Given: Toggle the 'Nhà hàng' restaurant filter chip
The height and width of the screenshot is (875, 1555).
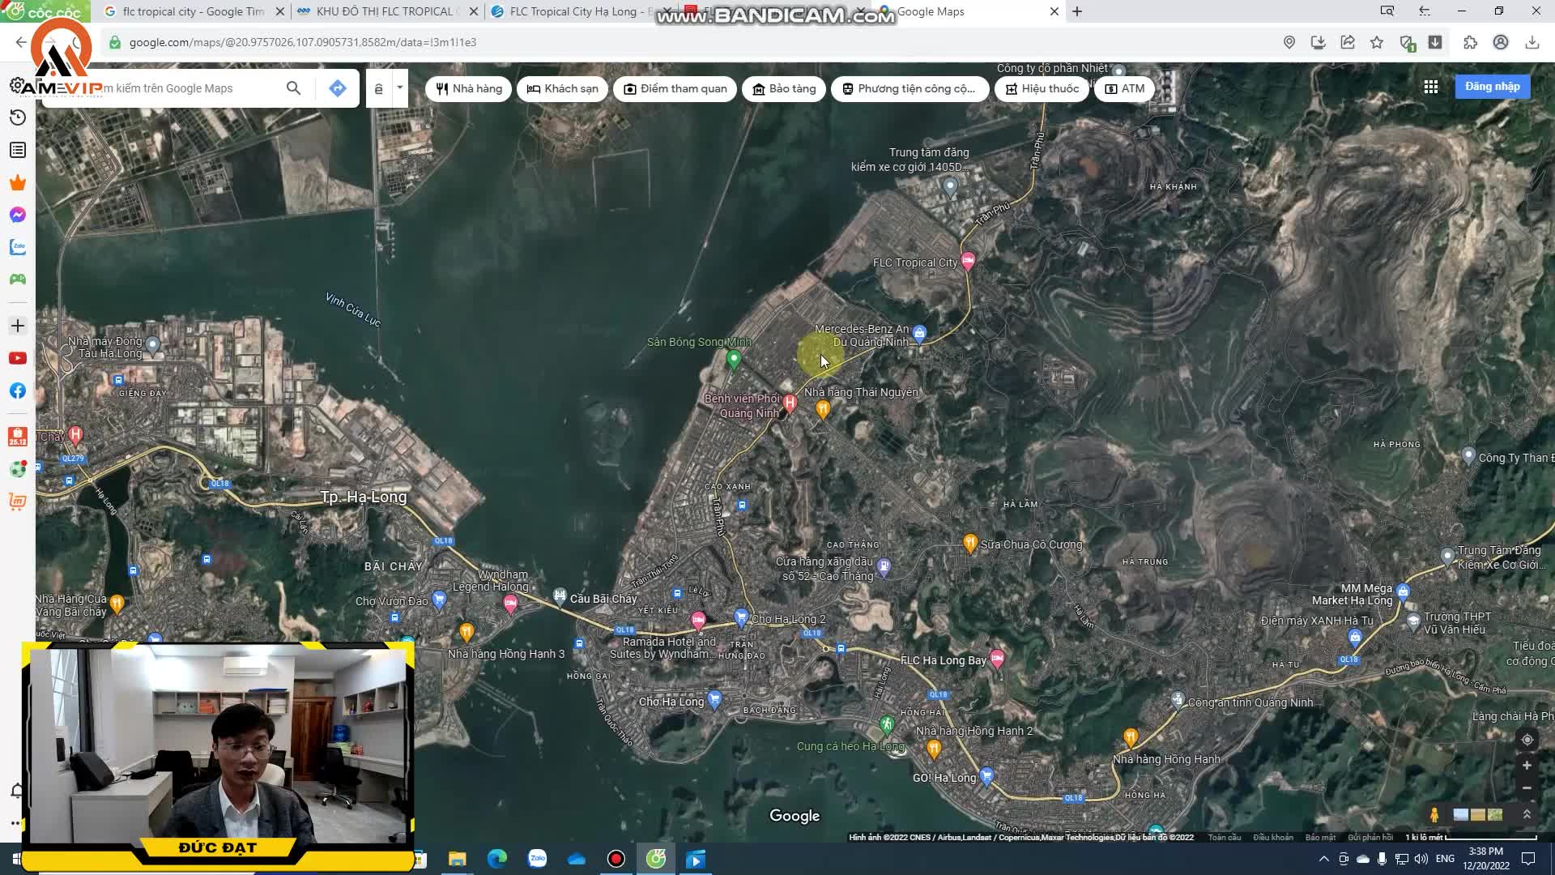Looking at the screenshot, I should 468,88.
